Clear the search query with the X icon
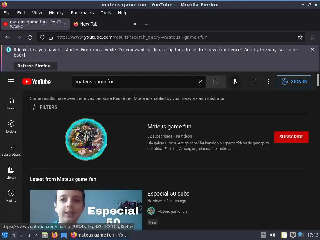This screenshot has width=320, height=240. point(200,82)
